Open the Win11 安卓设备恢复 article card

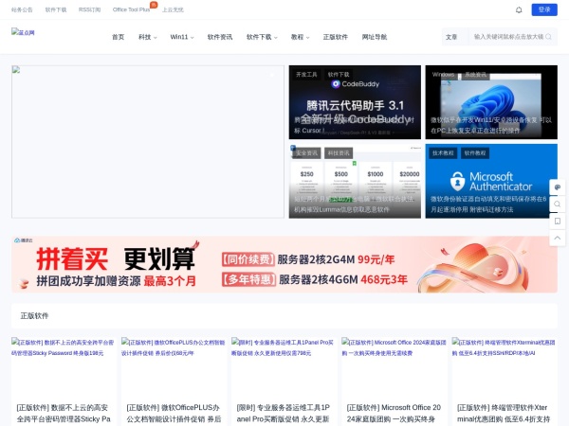(491, 102)
